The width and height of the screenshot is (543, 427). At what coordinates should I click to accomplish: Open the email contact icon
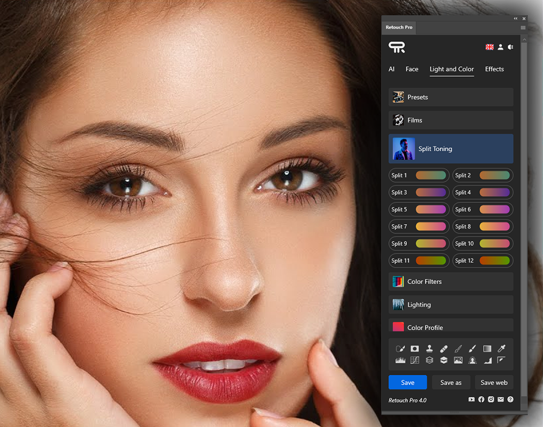[501, 399]
